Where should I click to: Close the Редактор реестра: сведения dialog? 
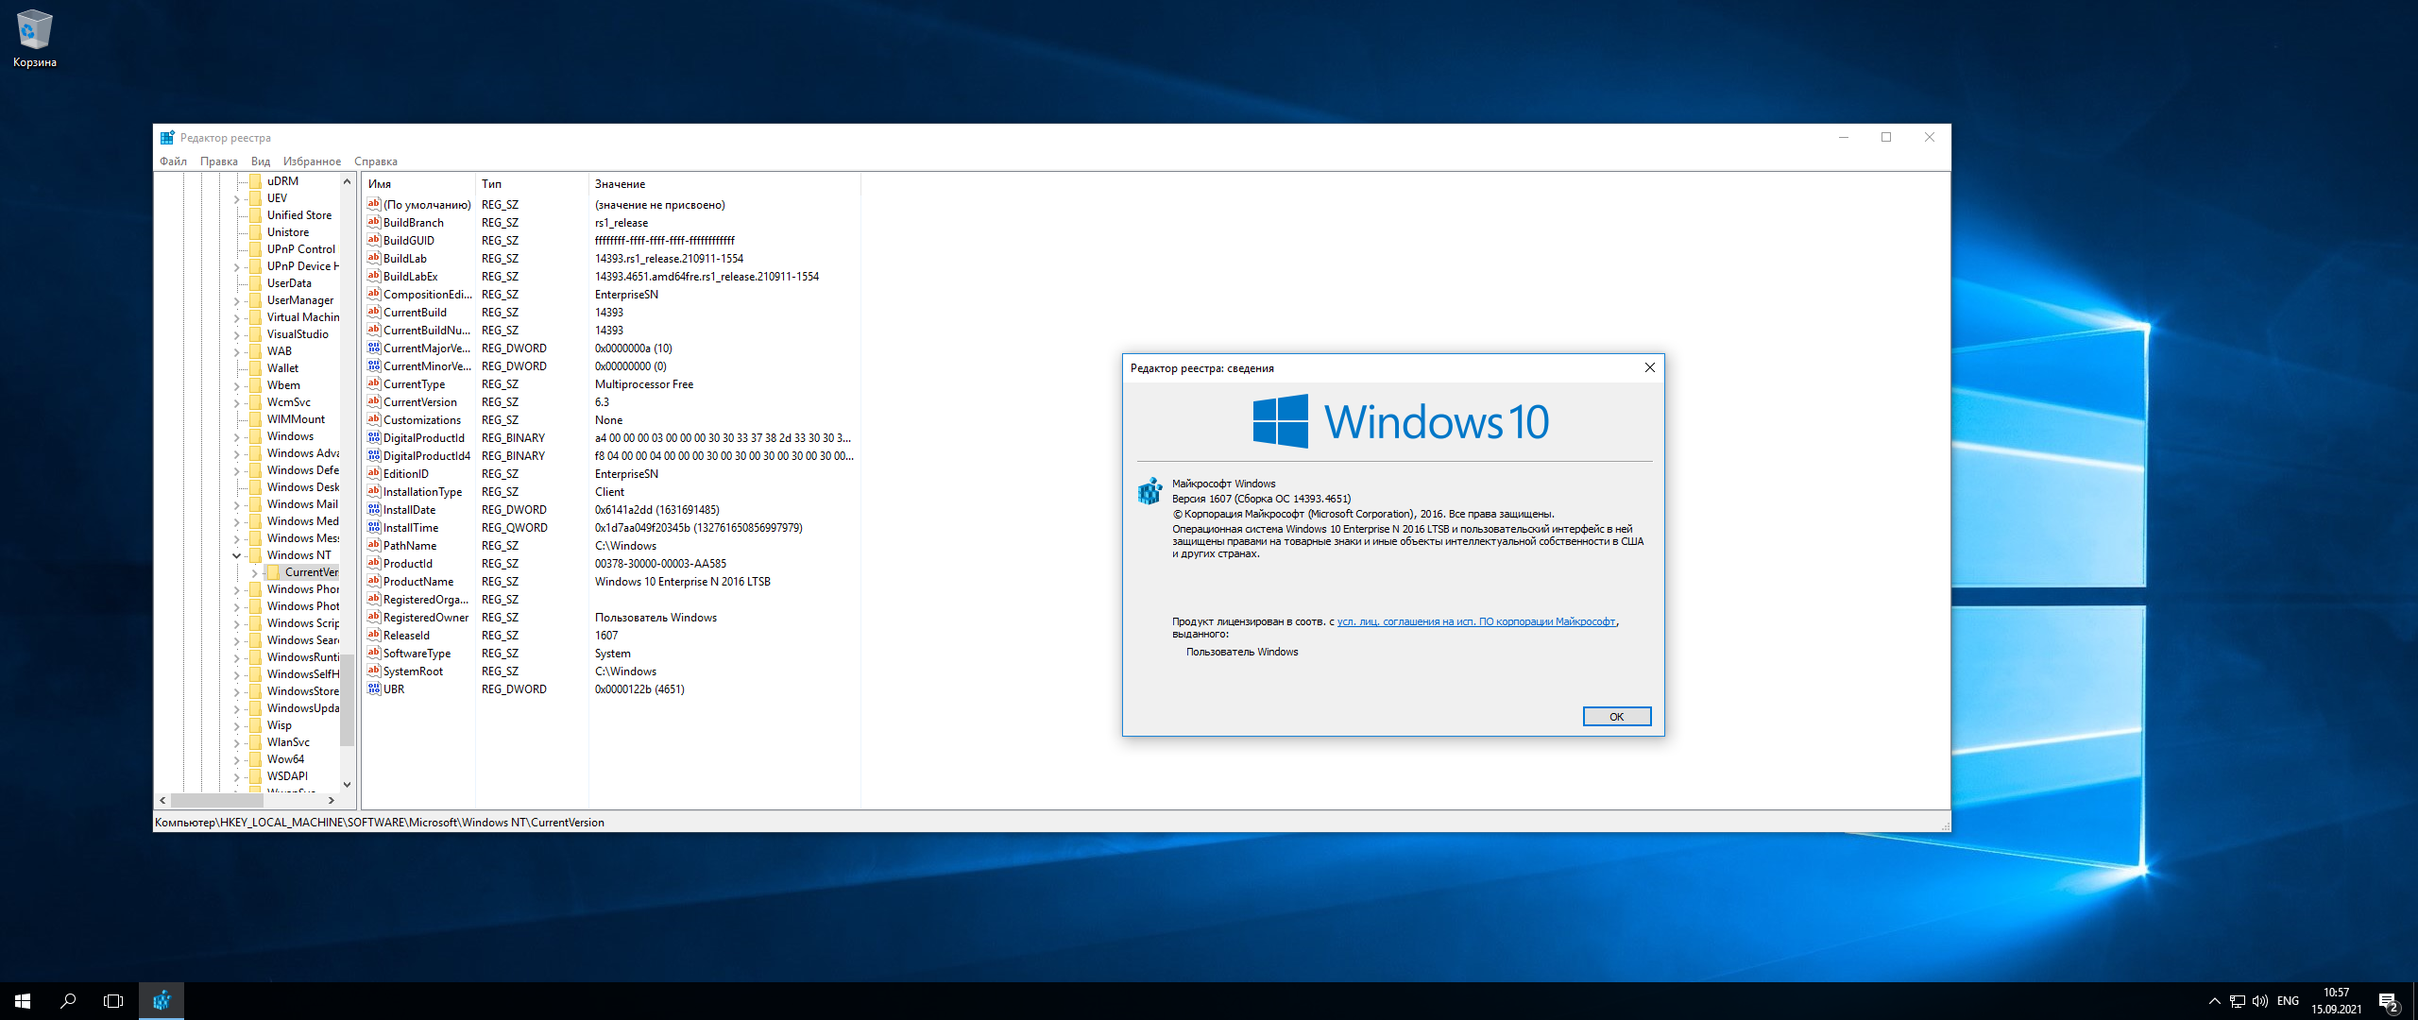click(1649, 367)
